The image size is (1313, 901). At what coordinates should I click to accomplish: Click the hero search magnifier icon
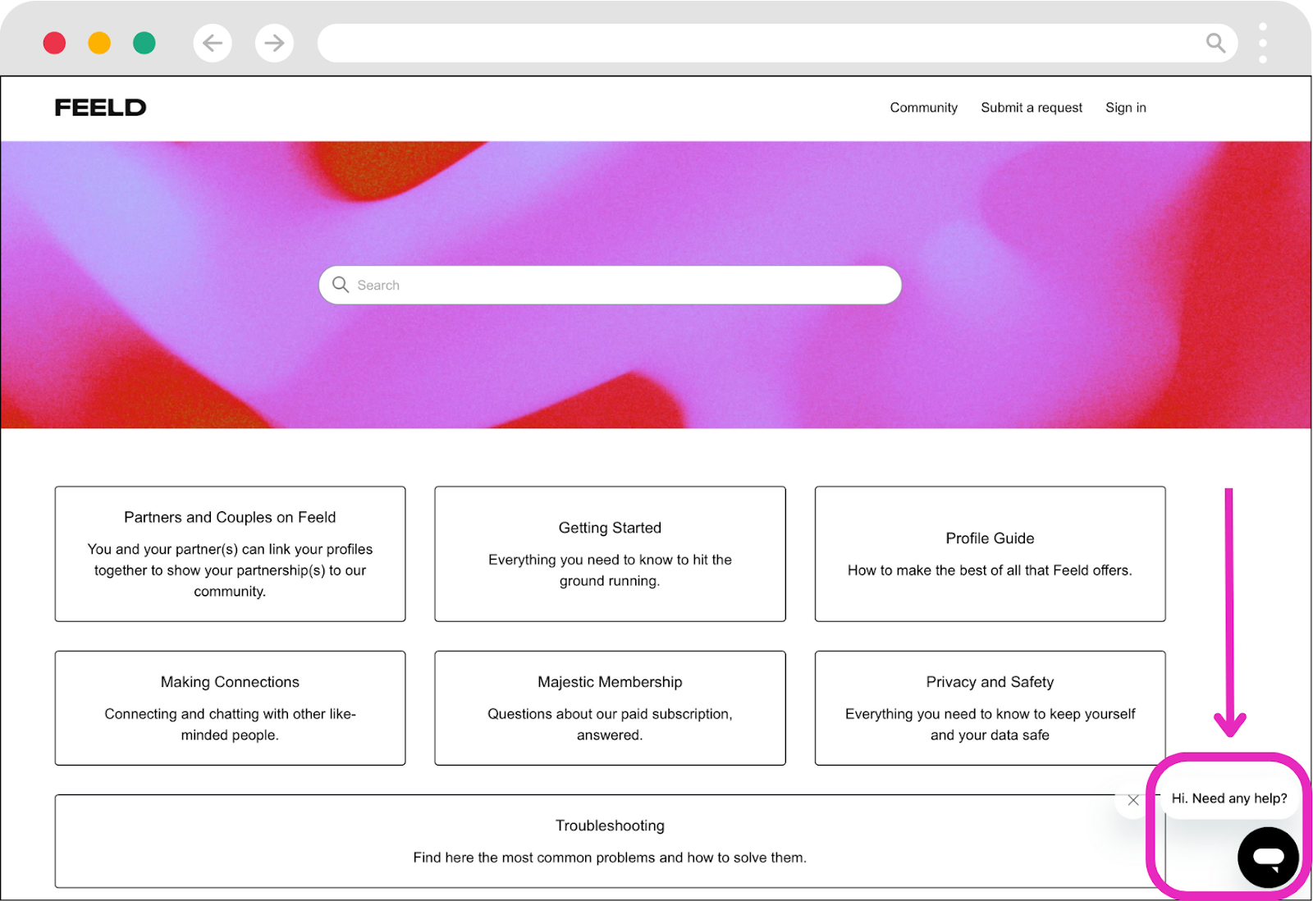pyautogui.click(x=341, y=285)
